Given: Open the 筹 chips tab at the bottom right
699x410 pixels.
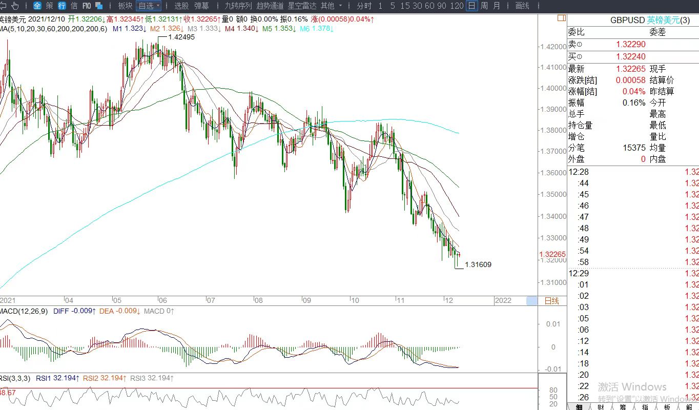Looking at the screenshot, I should pos(623,407).
